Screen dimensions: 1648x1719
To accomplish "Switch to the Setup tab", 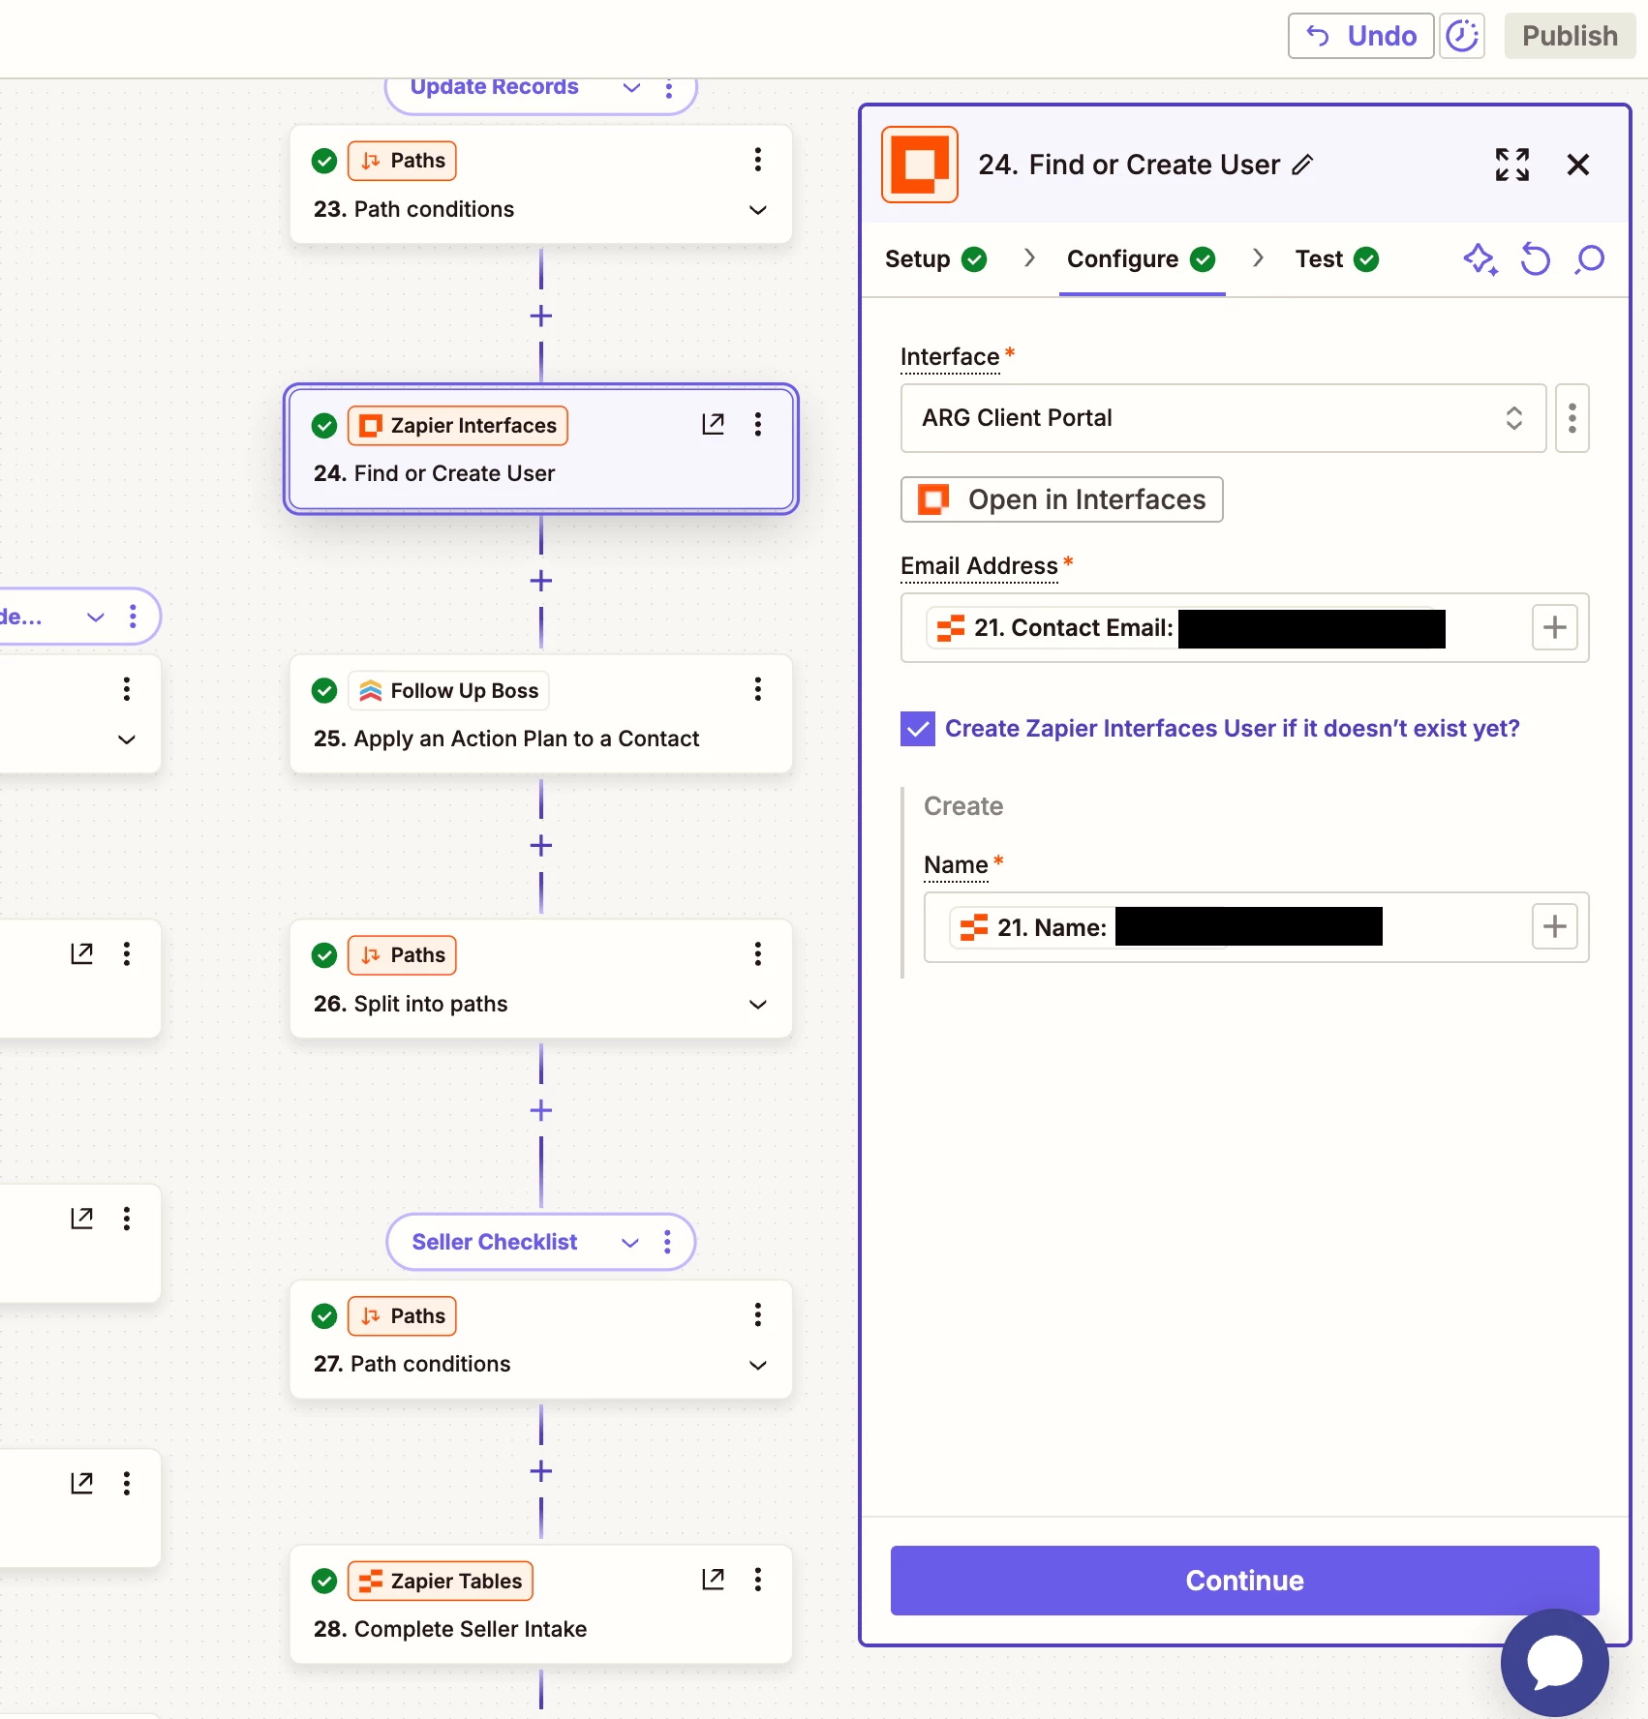I will click(935, 259).
